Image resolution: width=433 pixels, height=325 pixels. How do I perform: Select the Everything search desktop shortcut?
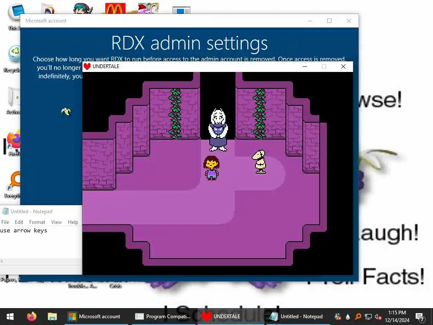13,185
